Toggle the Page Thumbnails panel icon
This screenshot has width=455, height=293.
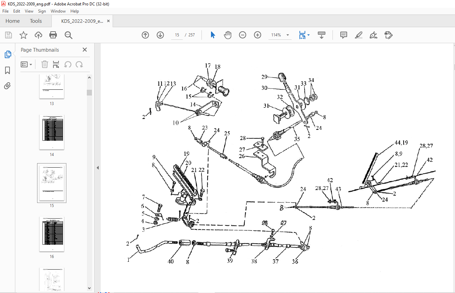tap(7, 54)
